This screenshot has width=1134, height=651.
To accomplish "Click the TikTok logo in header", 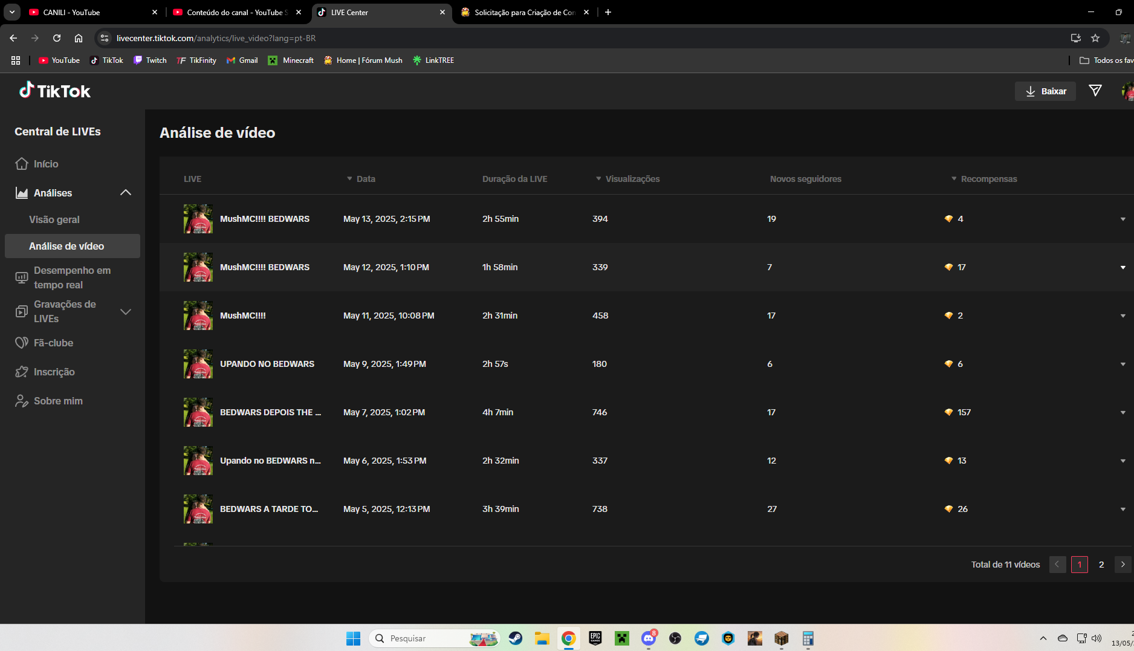I will [54, 91].
